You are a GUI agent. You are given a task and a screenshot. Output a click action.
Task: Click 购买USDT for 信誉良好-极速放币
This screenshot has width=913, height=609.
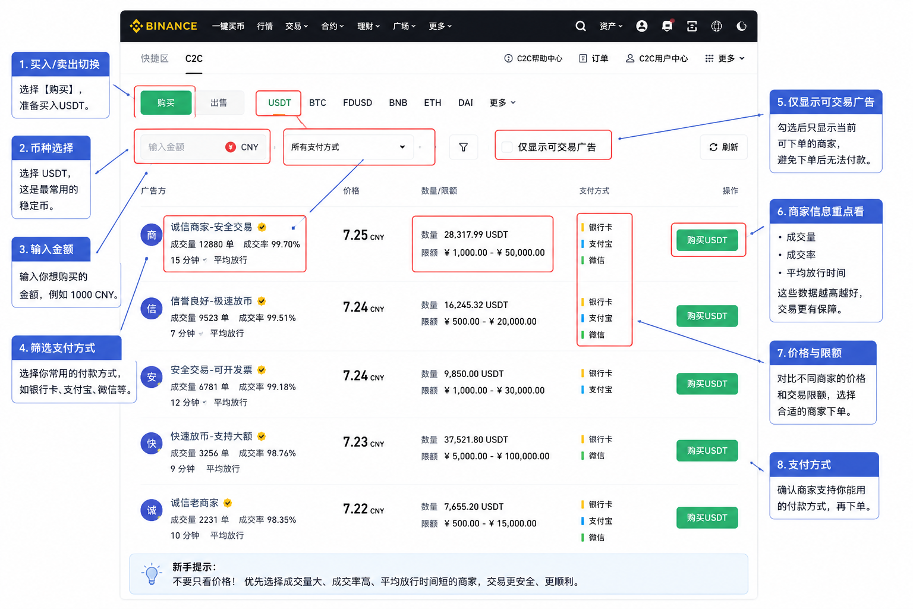tap(707, 316)
